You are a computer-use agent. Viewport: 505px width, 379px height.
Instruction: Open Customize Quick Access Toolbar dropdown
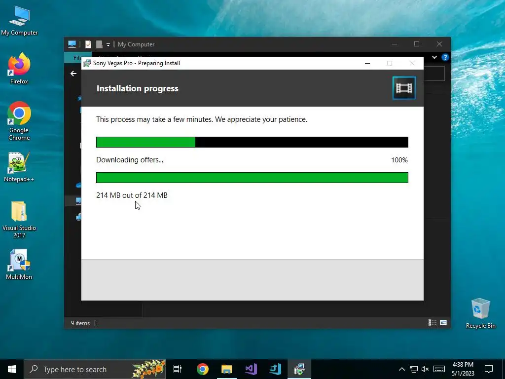108,44
